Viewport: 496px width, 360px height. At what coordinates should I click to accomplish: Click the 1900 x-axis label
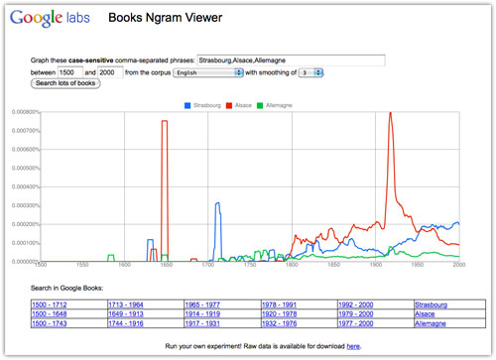[x=375, y=265]
